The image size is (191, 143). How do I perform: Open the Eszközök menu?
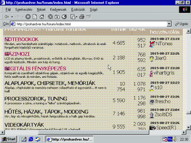pyautogui.click(x=78, y=10)
